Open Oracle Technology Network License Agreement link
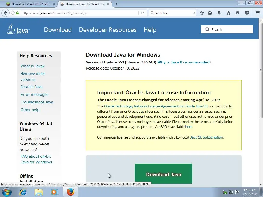263x197 pixels. click(156, 106)
